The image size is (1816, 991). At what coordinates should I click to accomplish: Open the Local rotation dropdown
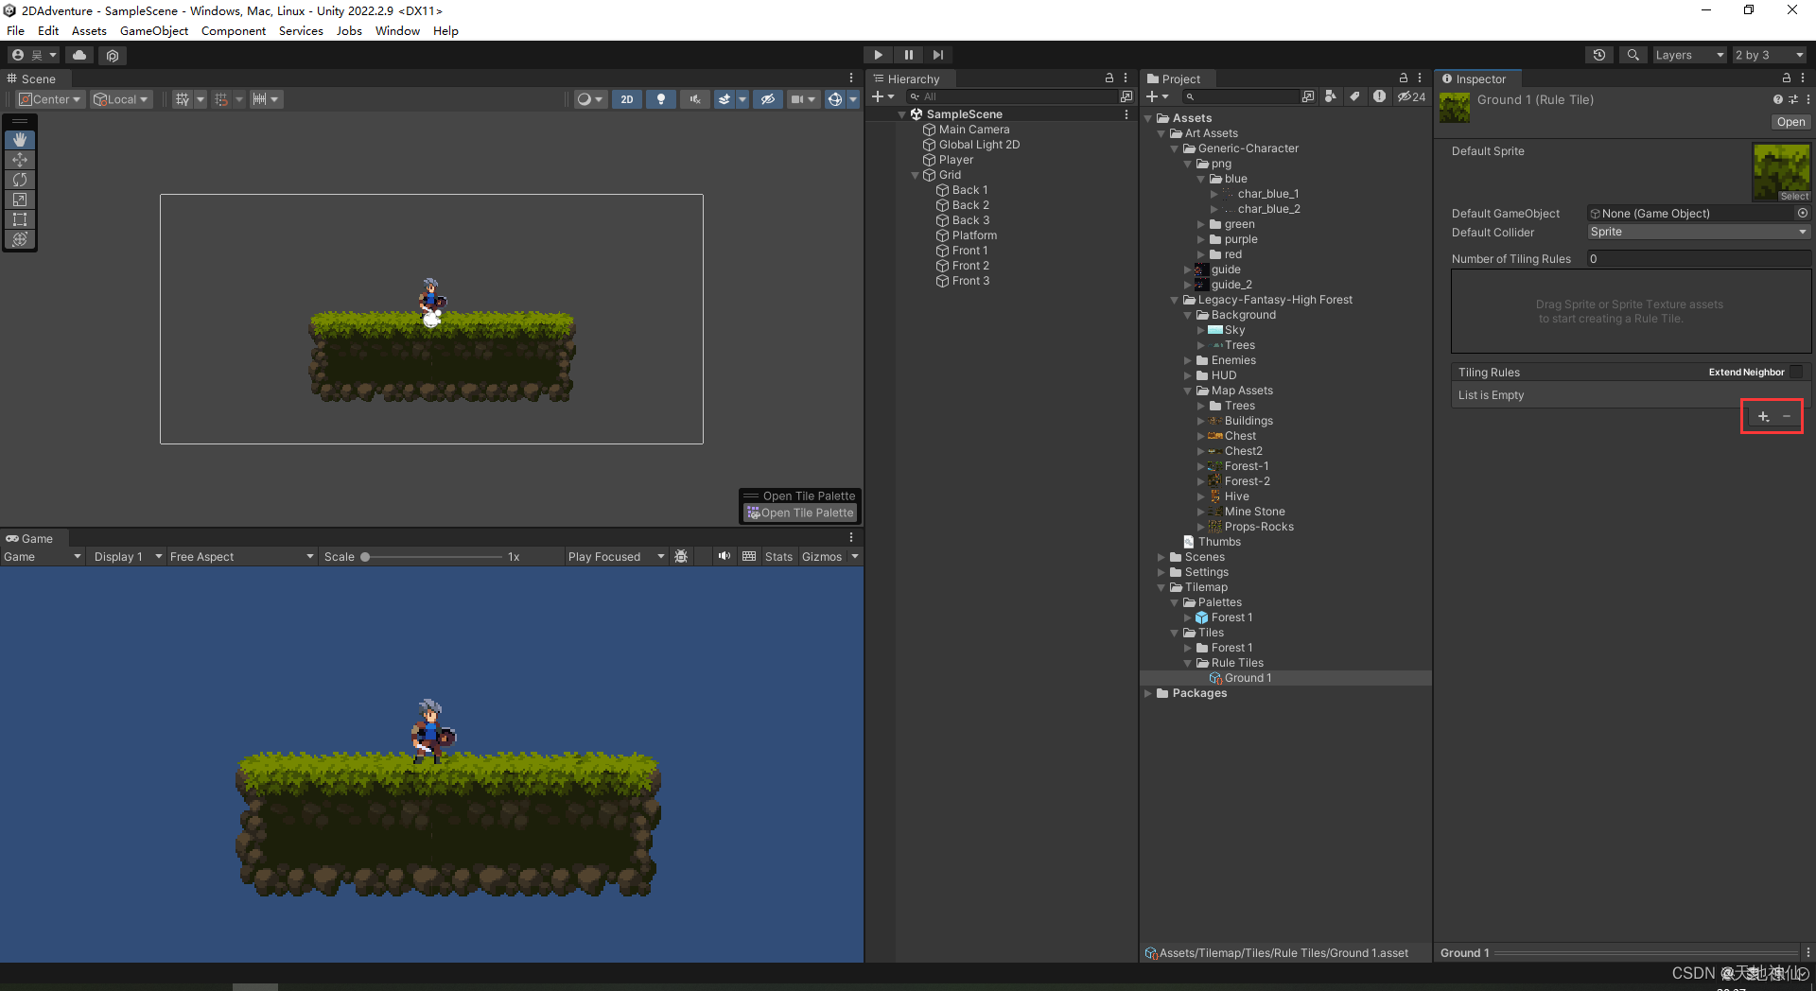(x=121, y=99)
